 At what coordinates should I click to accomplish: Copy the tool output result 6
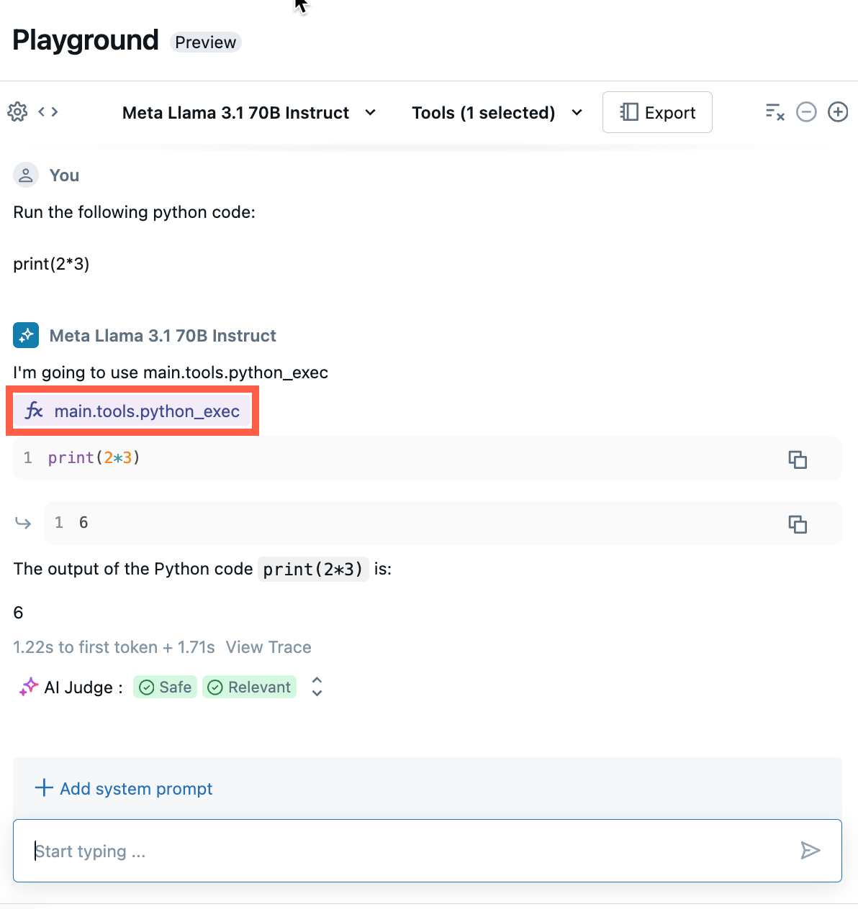pos(798,524)
